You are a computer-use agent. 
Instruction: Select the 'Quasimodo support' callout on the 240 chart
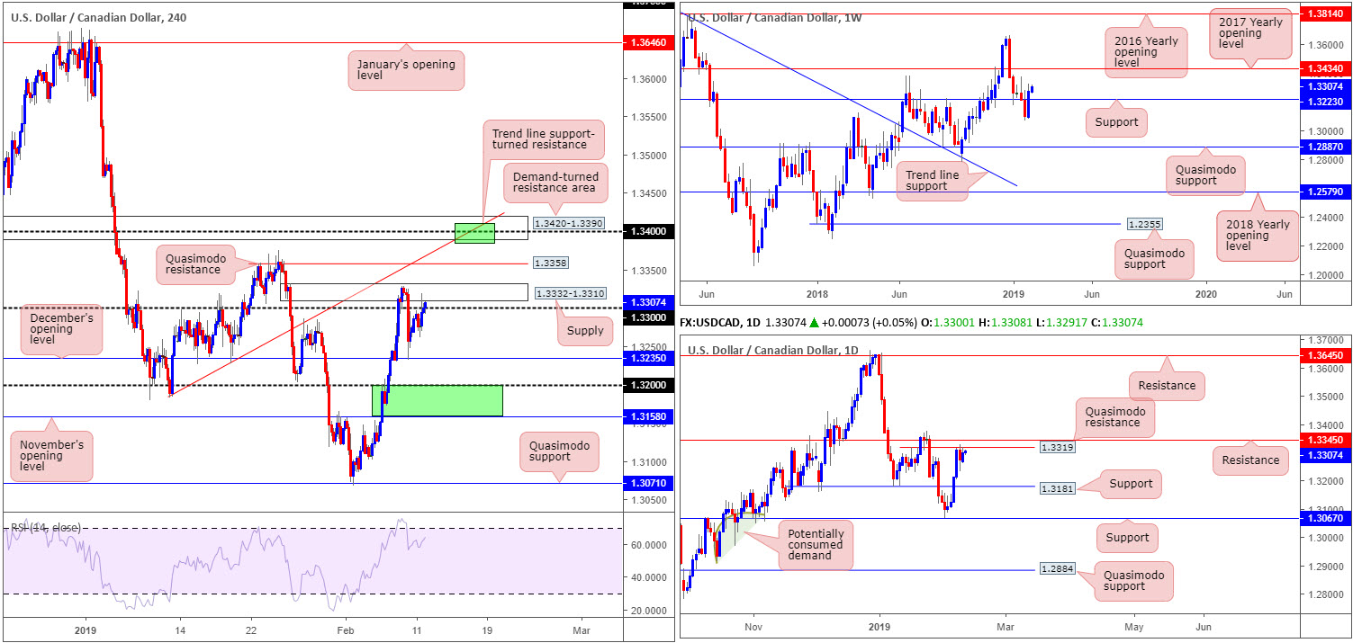tap(558, 451)
